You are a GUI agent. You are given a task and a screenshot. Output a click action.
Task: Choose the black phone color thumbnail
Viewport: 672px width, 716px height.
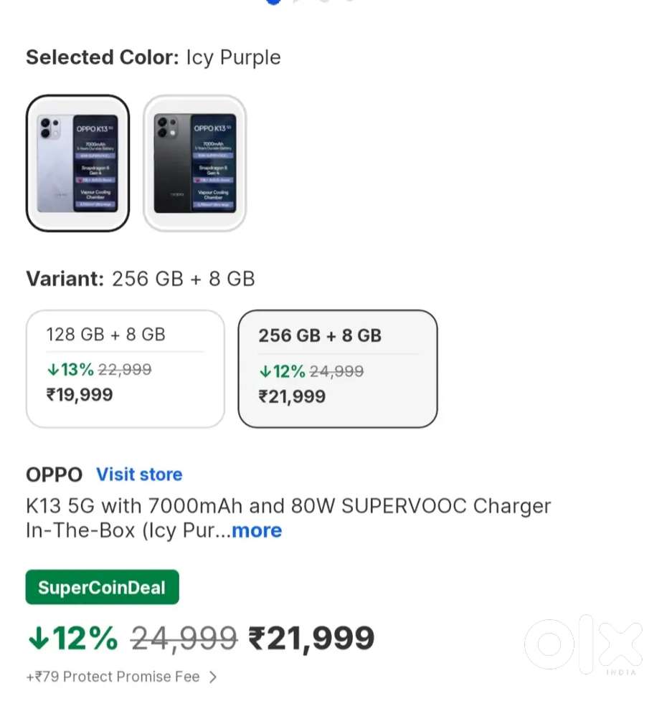click(194, 163)
